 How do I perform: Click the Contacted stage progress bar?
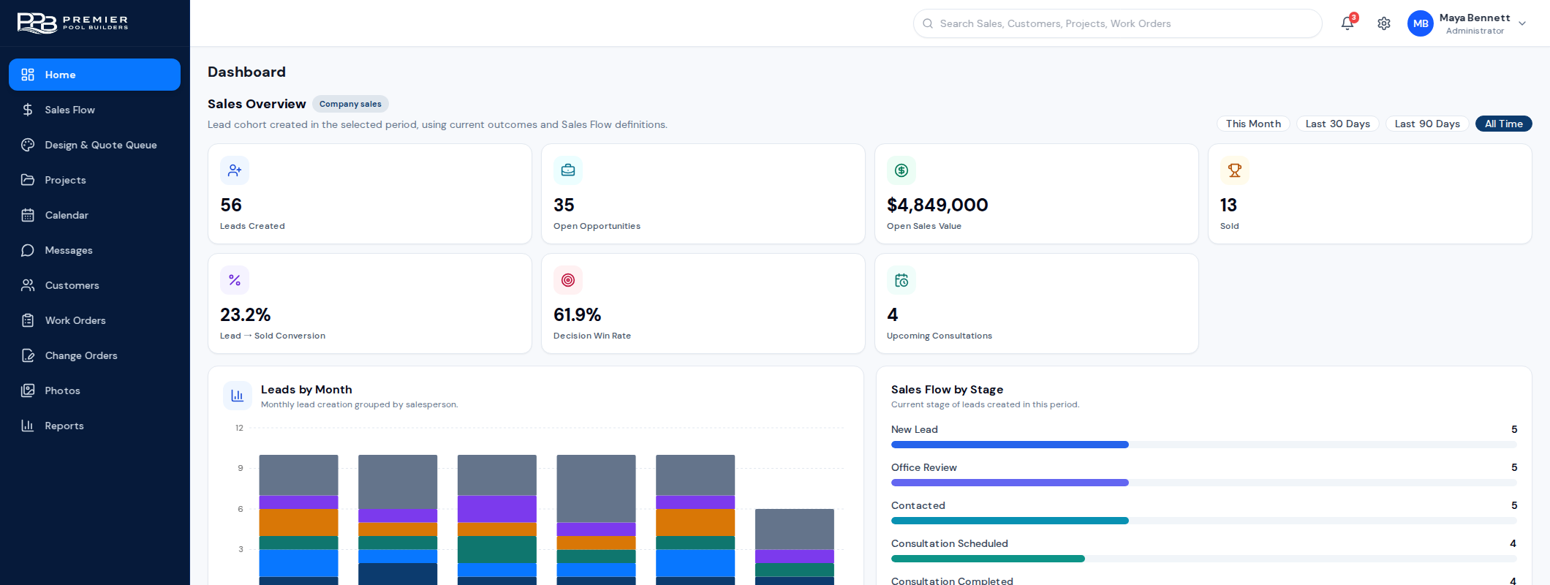point(1203,521)
